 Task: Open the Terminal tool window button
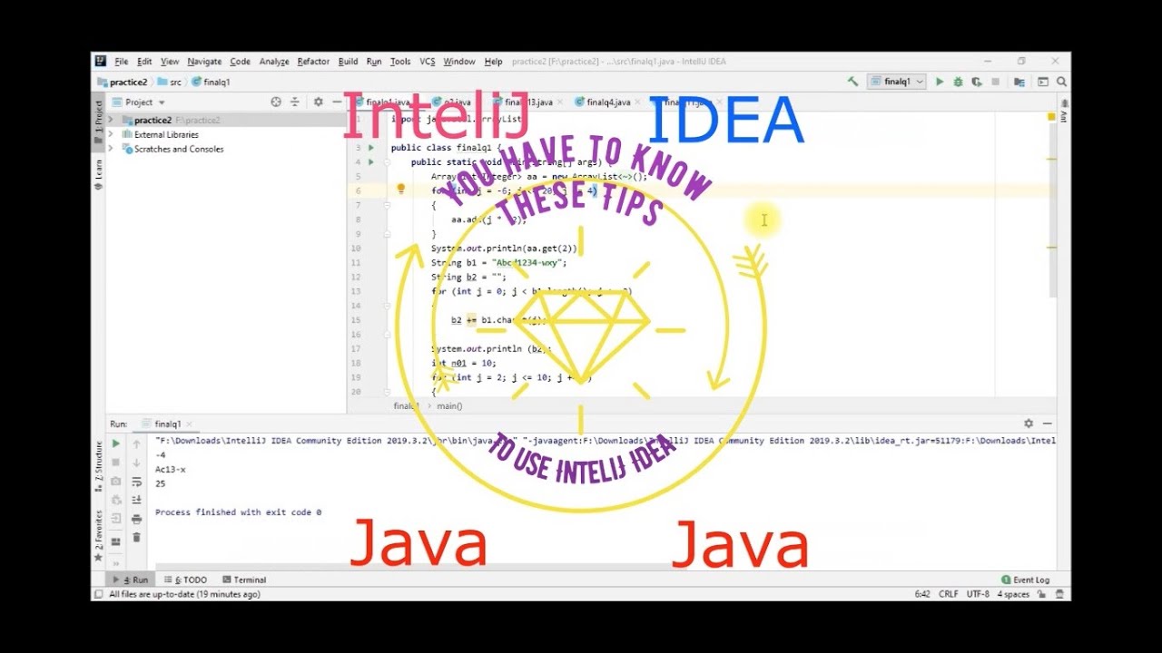[244, 580]
